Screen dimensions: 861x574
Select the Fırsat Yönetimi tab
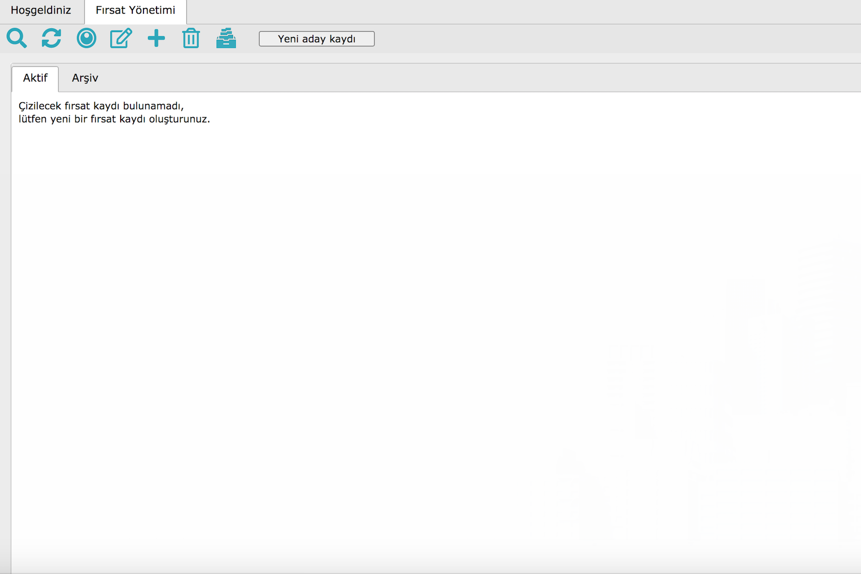(x=135, y=10)
